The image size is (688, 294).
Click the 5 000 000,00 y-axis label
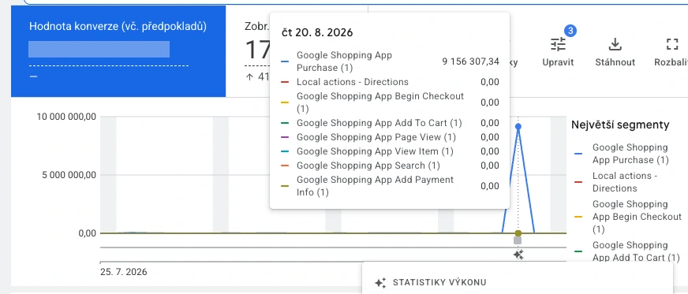click(x=69, y=175)
